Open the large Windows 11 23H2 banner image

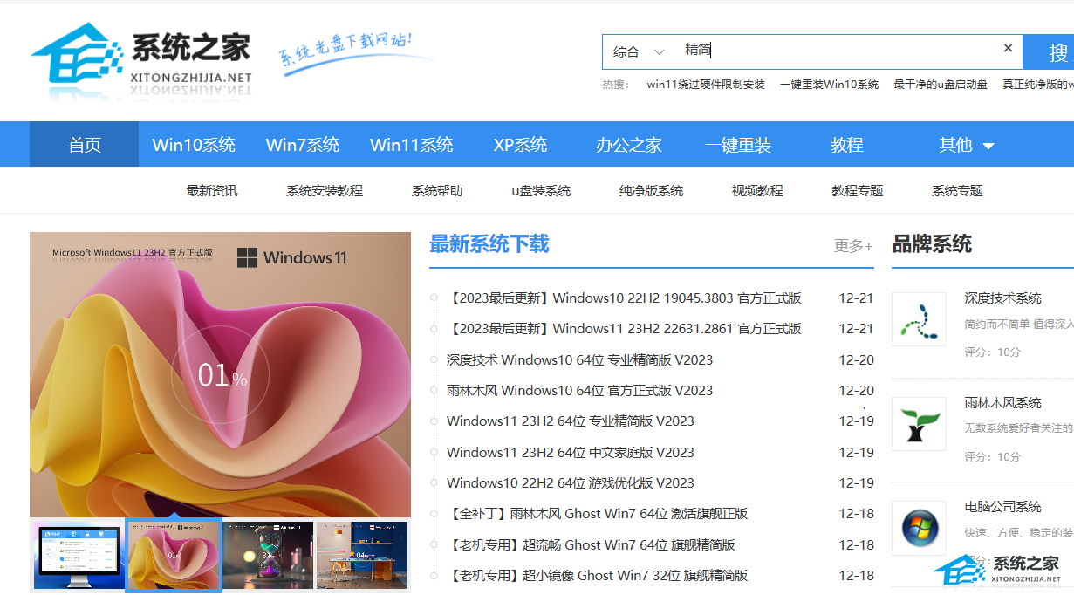click(x=220, y=375)
